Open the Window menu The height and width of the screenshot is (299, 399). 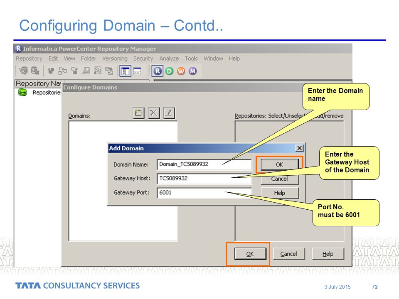pos(213,59)
